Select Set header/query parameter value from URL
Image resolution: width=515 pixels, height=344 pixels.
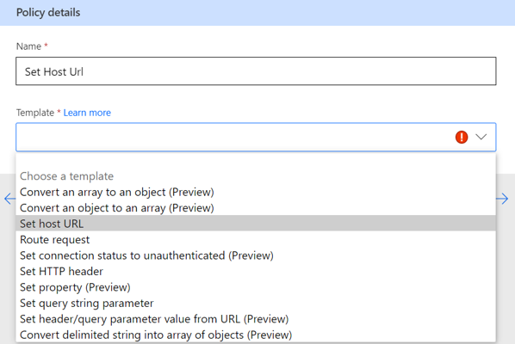[256, 319]
